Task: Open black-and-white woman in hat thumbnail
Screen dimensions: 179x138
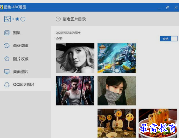Action: pos(75,58)
